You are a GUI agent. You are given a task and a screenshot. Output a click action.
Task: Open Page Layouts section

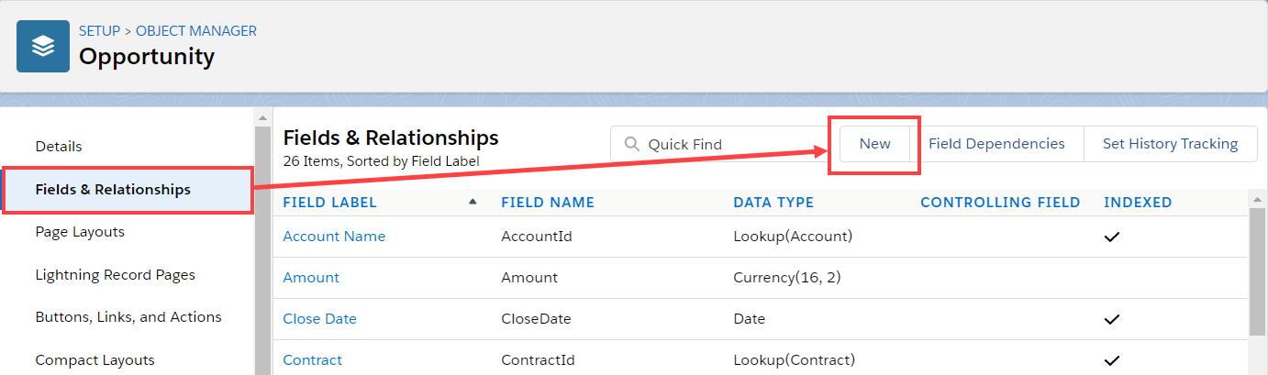(80, 232)
